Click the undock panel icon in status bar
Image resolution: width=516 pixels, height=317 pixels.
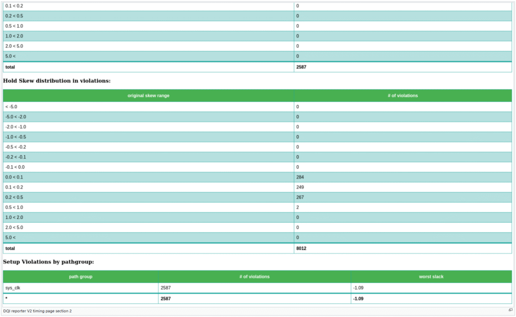click(510, 310)
